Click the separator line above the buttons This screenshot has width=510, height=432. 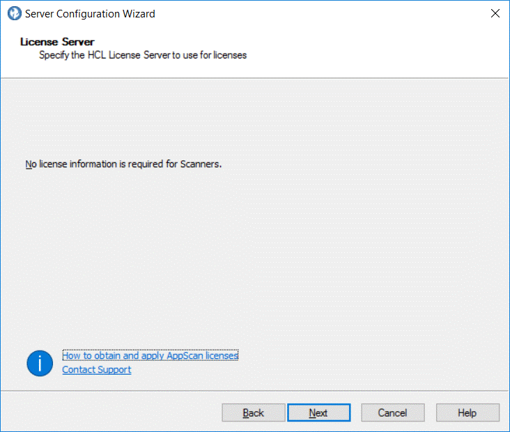pyautogui.click(x=255, y=392)
